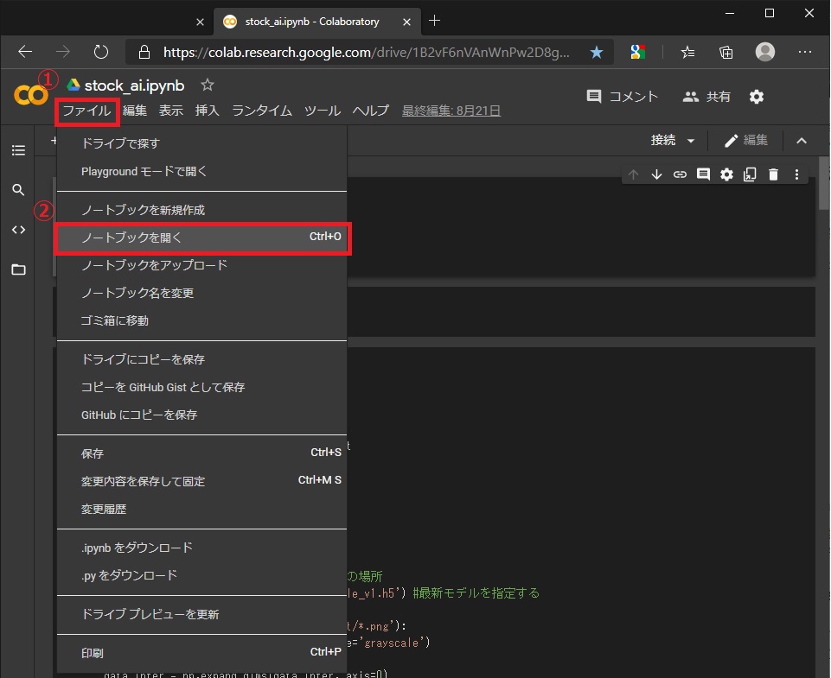Open more cell actions three-dot menu
This screenshot has height=678, width=831.
click(796, 174)
